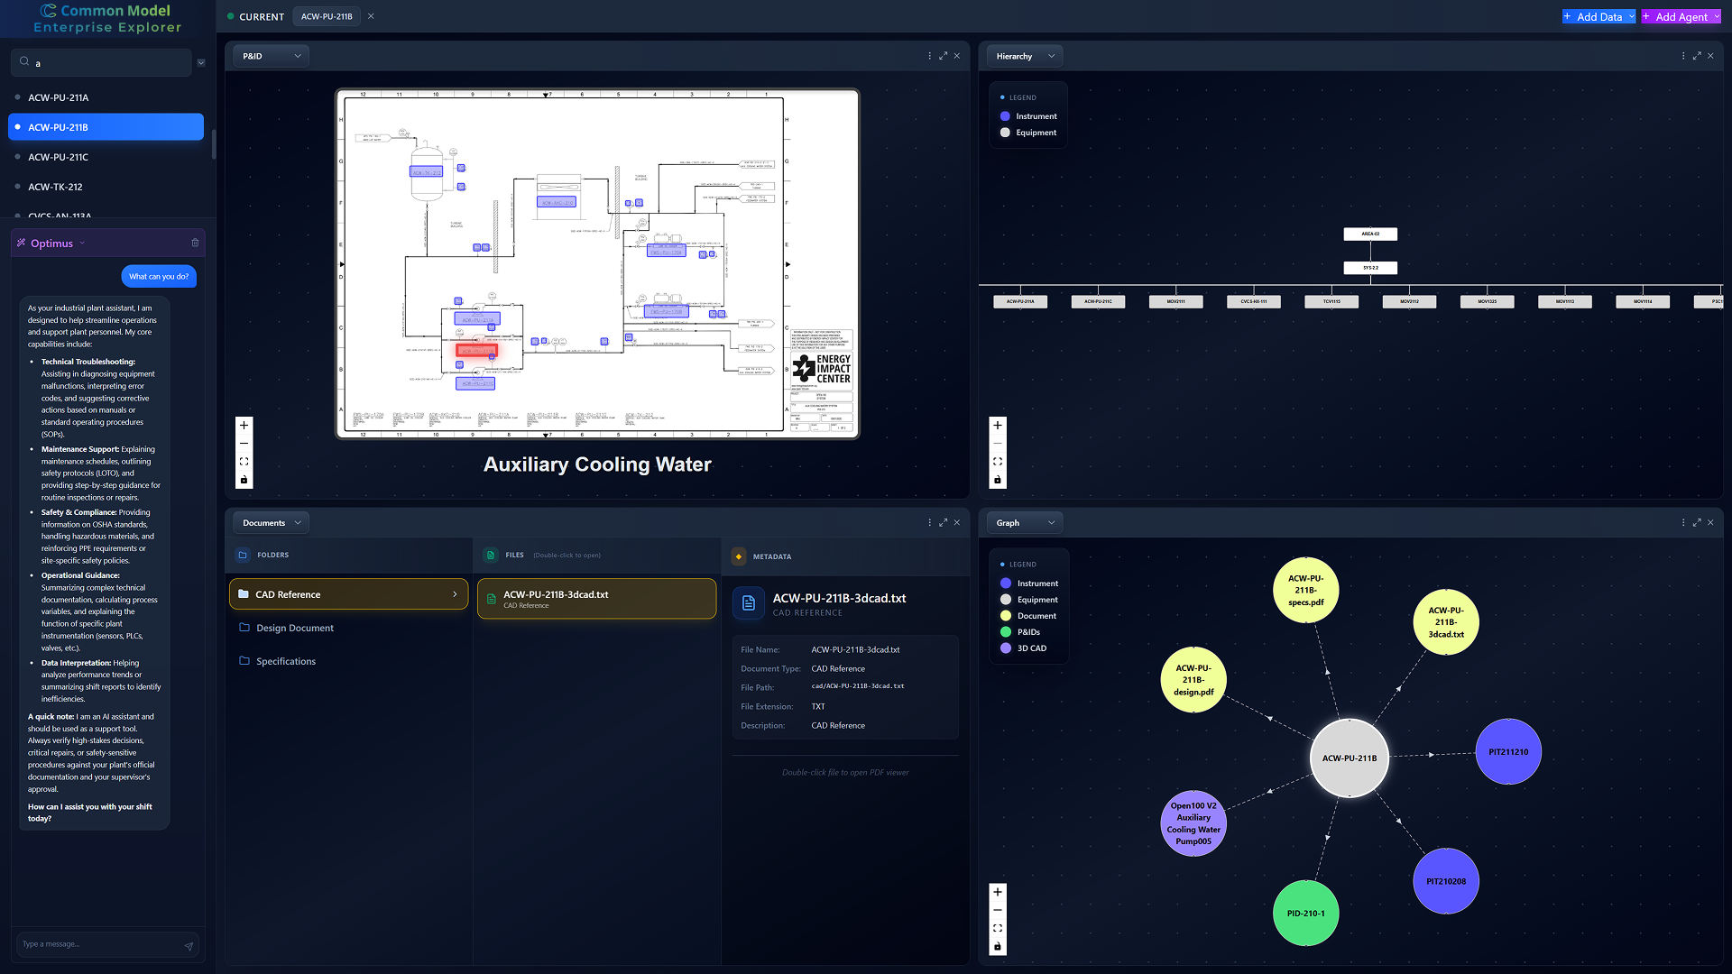
Task: Click the lock icon below the P&ID zoom controls
Action: coord(244,479)
